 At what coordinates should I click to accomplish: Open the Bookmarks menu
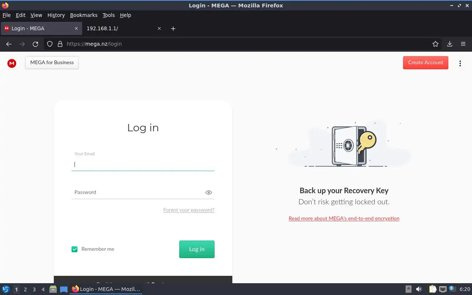84,15
